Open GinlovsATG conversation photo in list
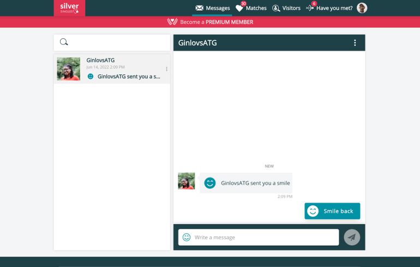 [x=69, y=69]
